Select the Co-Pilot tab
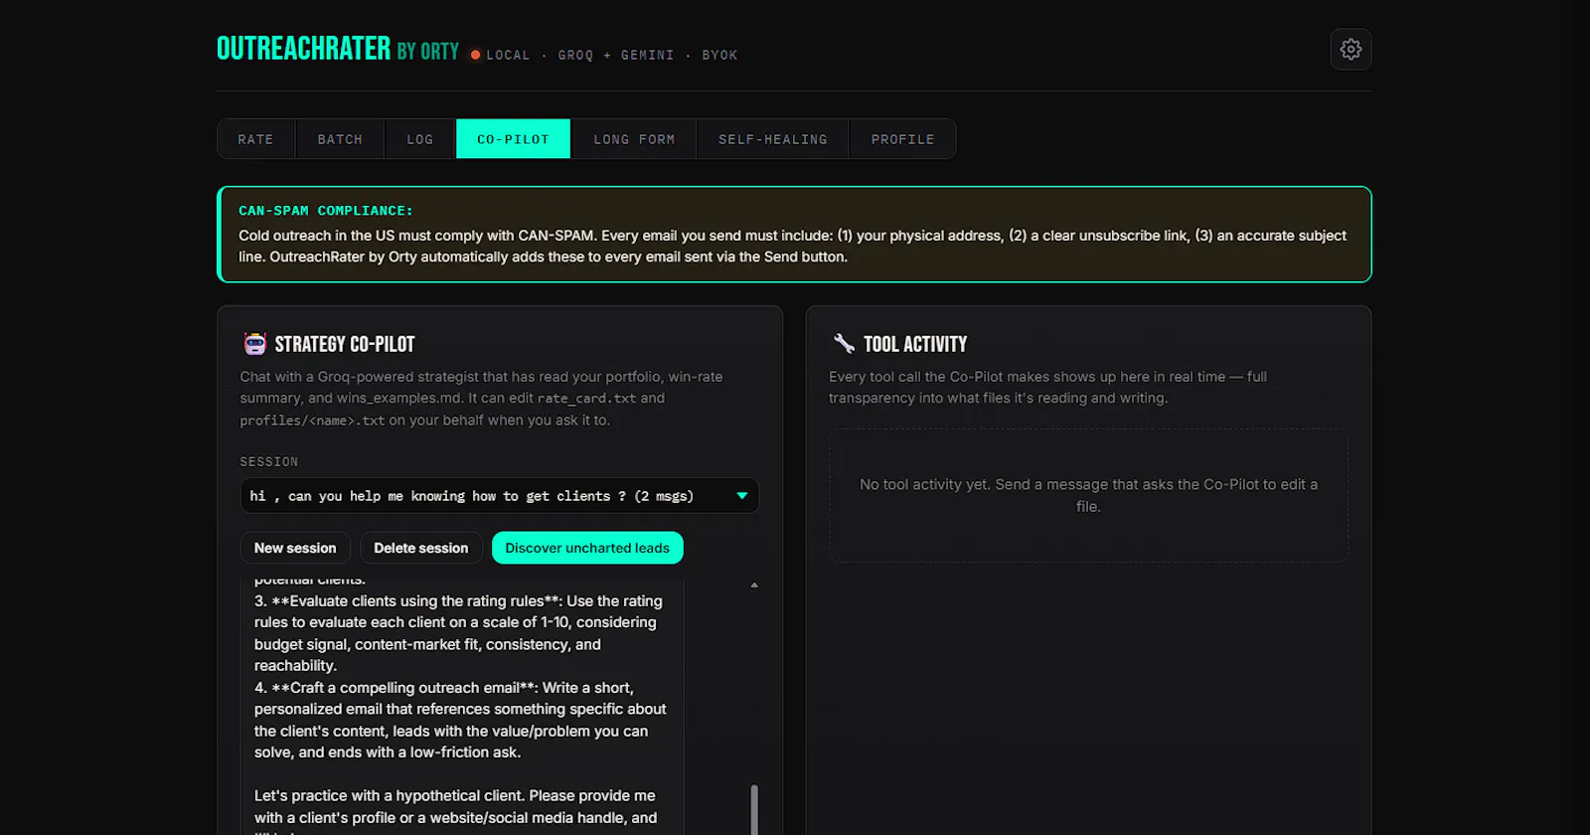The width and height of the screenshot is (1590, 835). click(x=513, y=139)
